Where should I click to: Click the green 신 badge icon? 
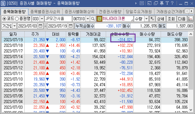click(99, 19)
